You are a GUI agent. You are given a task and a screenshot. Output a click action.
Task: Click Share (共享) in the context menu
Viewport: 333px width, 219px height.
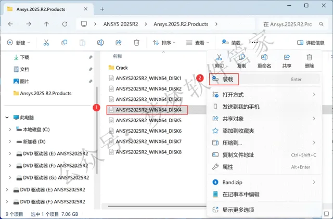[287, 61]
